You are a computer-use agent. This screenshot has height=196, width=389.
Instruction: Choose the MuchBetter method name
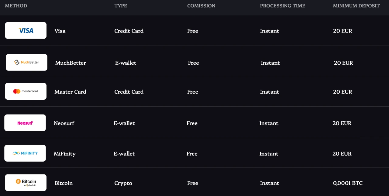(71, 63)
